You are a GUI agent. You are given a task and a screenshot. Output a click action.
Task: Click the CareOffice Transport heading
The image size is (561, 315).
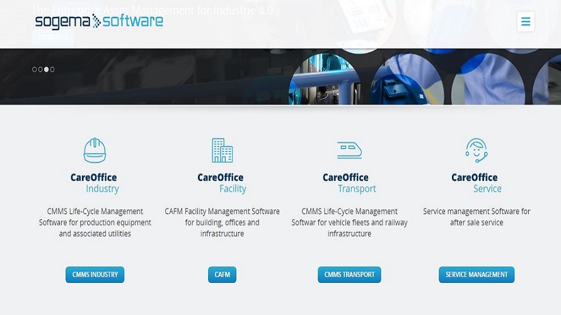pos(349,183)
